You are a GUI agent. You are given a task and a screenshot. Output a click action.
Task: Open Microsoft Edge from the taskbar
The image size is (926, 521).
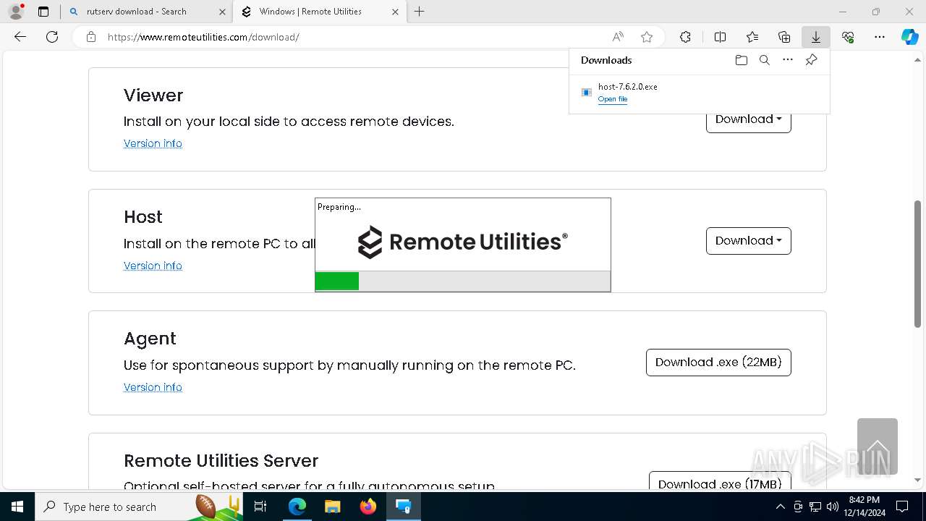297,507
